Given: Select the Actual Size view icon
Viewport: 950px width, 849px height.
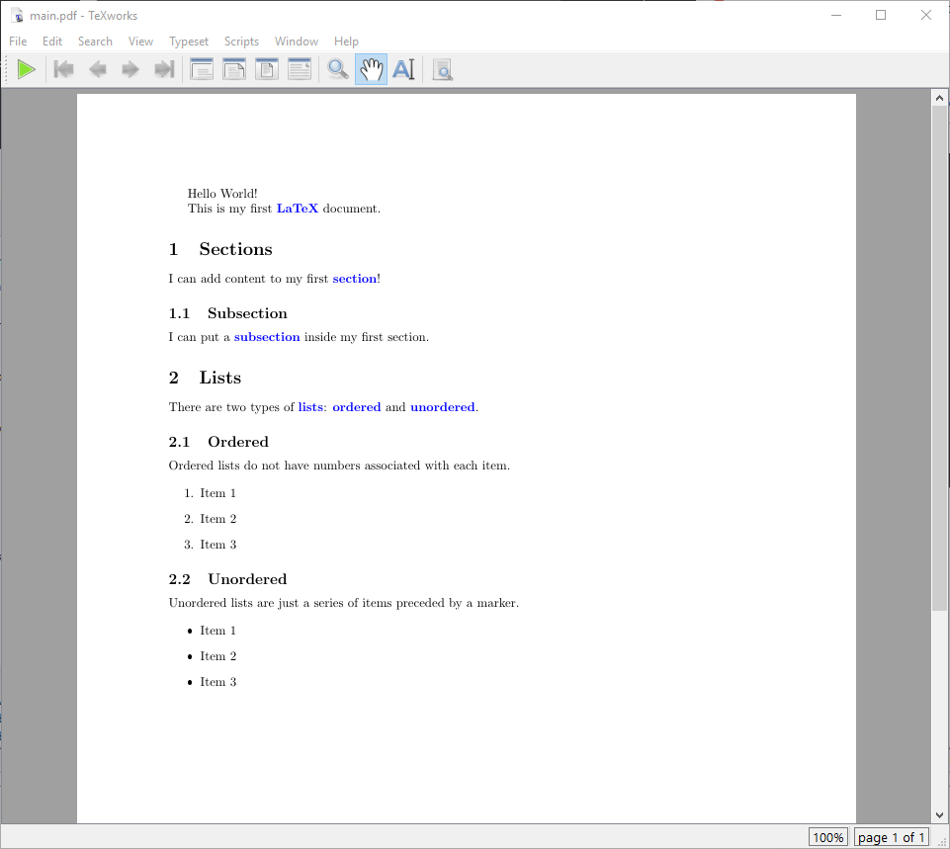Looking at the screenshot, I should (202, 69).
